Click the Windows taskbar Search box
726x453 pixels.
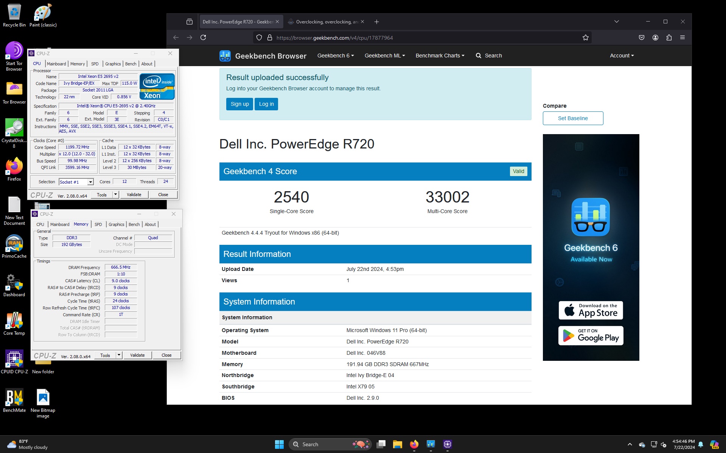(330, 444)
